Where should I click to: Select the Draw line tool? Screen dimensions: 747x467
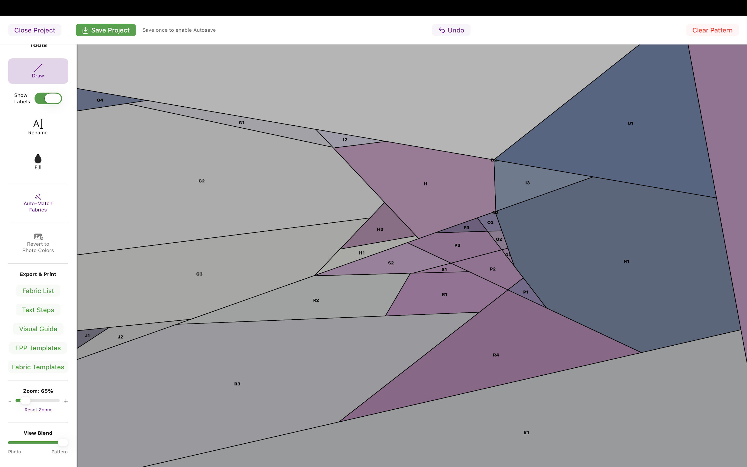pos(38,71)
